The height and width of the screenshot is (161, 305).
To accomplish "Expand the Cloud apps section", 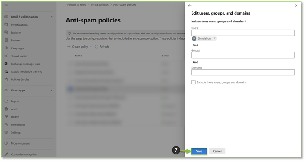I will click(x=51, y=90).
